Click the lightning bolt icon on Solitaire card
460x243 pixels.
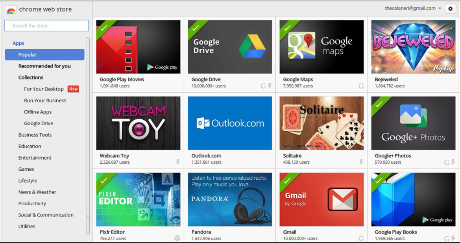(x=361, y=162)
